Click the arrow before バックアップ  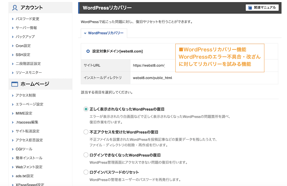tap(13, 37)
